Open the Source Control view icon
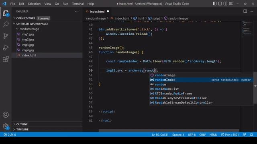Image resolution: width=257 pixels, height=144 pixels. 6,36
